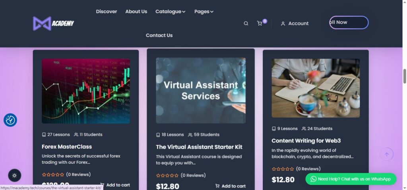407x190 pixels.
Task: Click the scroll-to-top arrow button
Action: [386, 154]
